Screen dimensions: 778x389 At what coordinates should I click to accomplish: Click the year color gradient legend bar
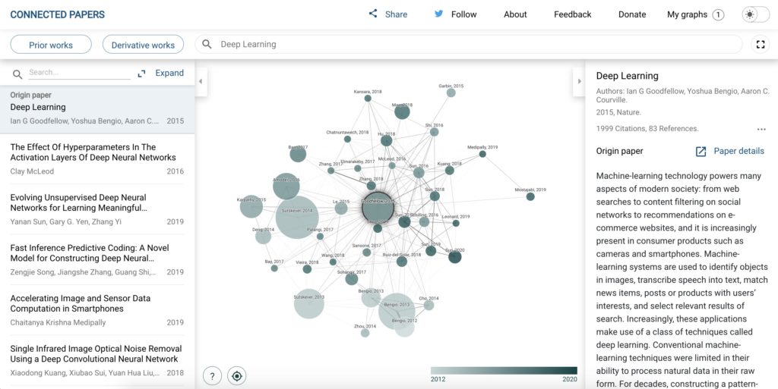coord(504,371)
